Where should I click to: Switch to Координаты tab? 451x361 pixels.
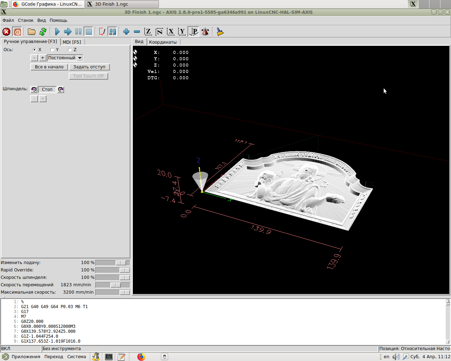pos(163,42)
